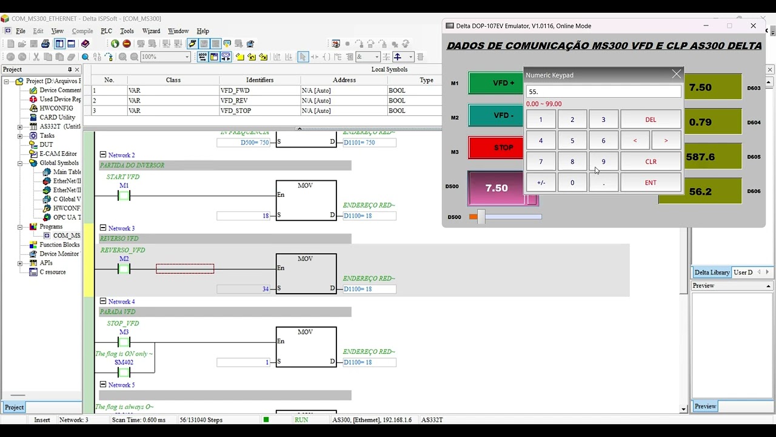
Task: Click keypad digit 9
Action: coord(603,161)
